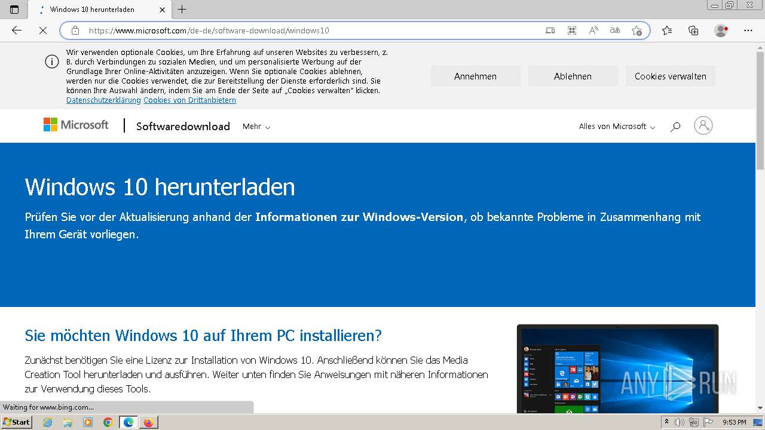Open the translate page icon
Viewport: 765px width, 430px height.
615,30
